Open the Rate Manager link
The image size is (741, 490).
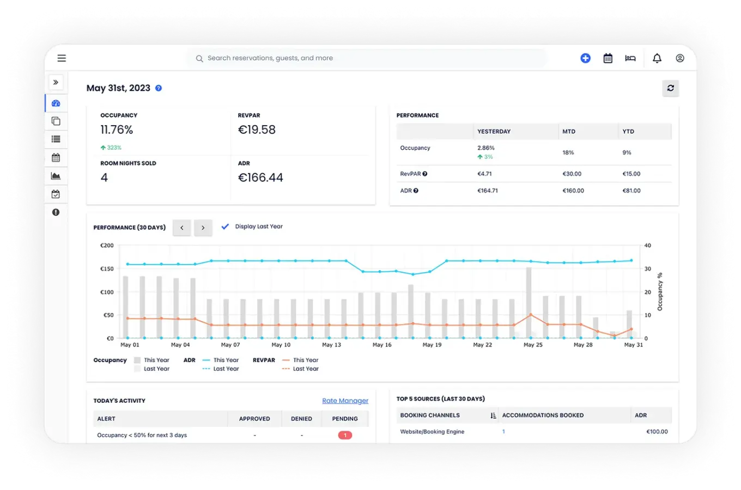[345, 401]
